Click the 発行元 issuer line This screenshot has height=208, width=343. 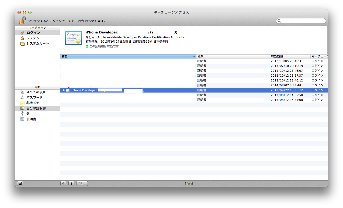[135, 37]
